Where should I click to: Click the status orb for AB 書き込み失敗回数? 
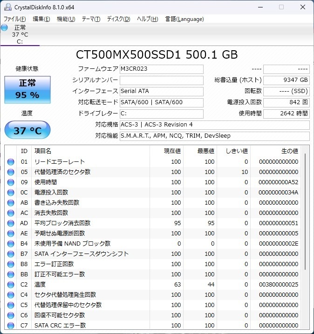tap(11, 203)
